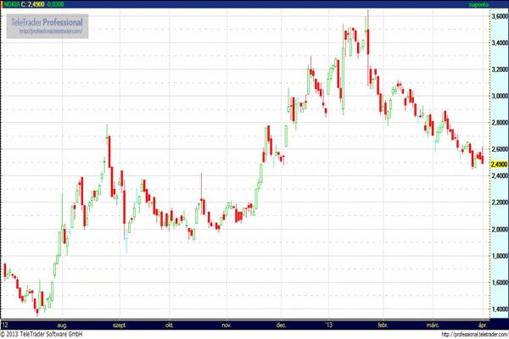Click the '13 year marker on time axis

(328, 325)
